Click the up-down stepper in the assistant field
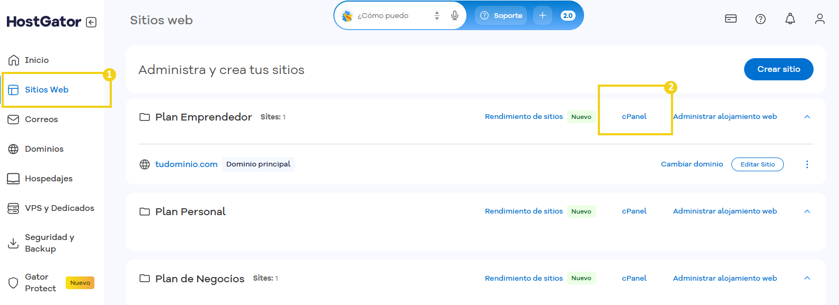This screenshot has width=839, height=305. point(437,16)
